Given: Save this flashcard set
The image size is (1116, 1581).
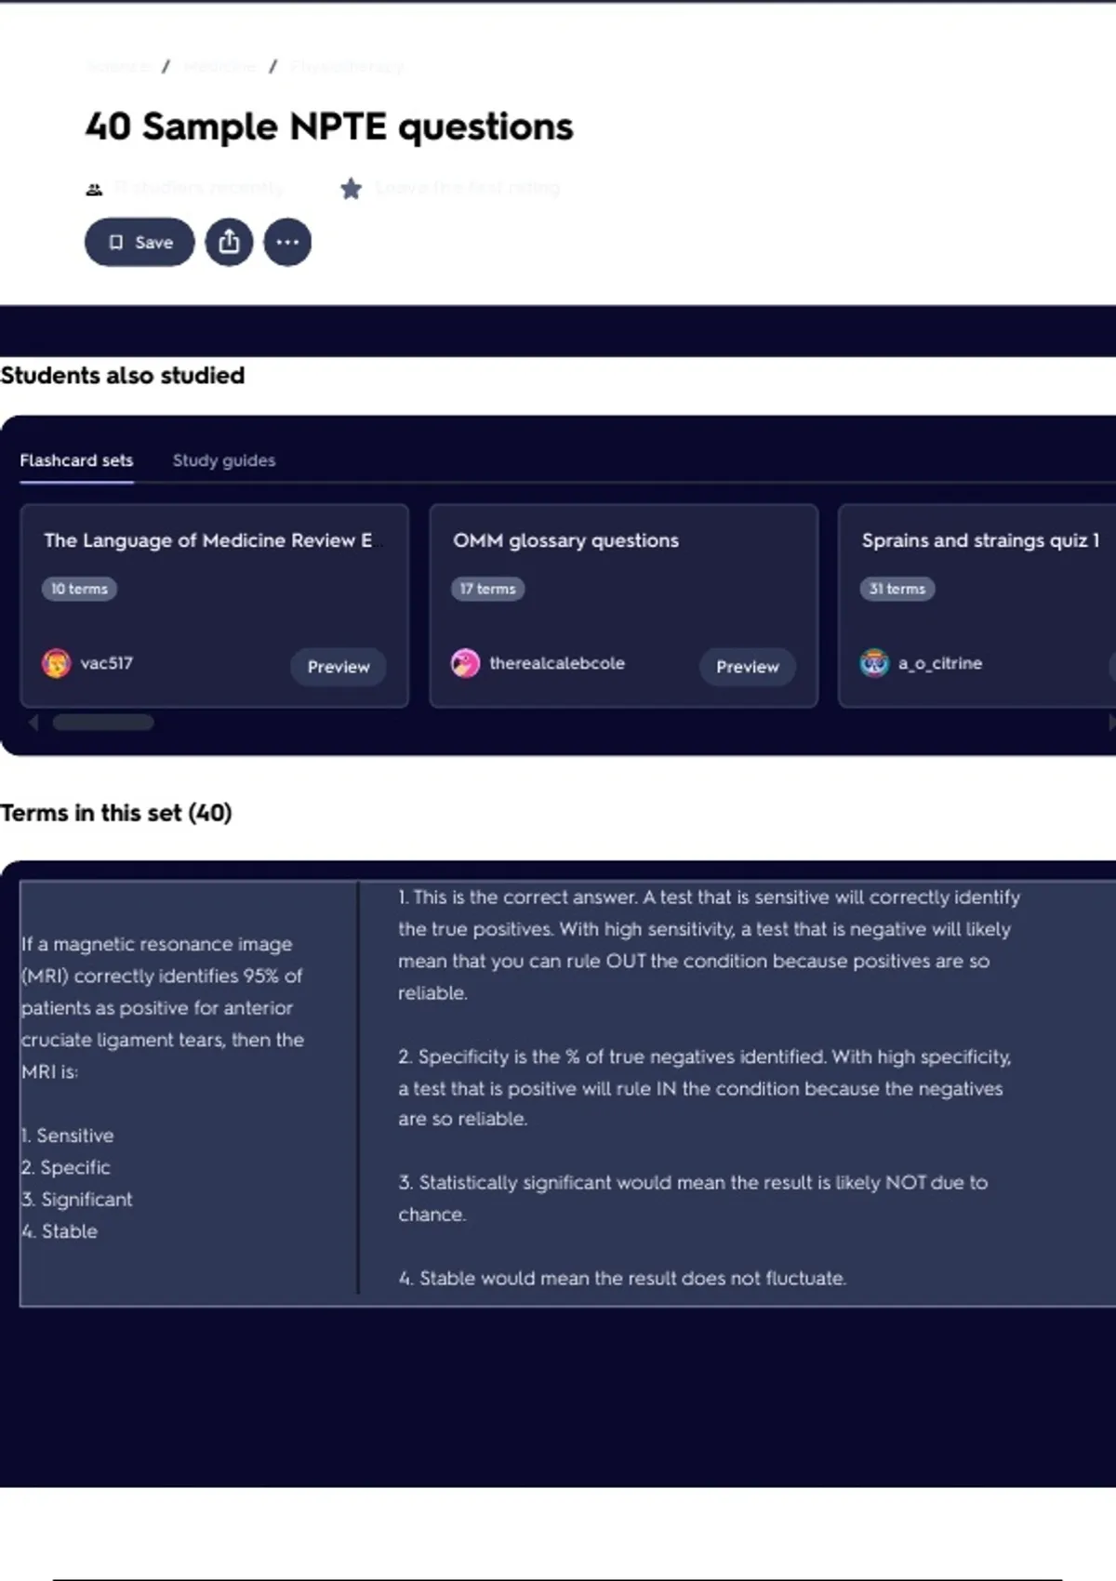Looking at the screenshot, I should click(x=139, y=243).
